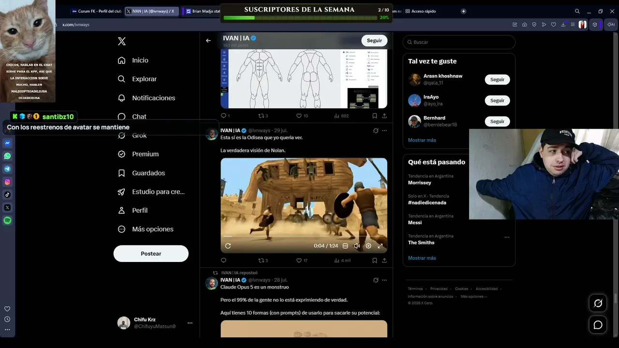Open Notificaciones in X navigation
This screenshot has height=348, width=619.
(147, 98)
